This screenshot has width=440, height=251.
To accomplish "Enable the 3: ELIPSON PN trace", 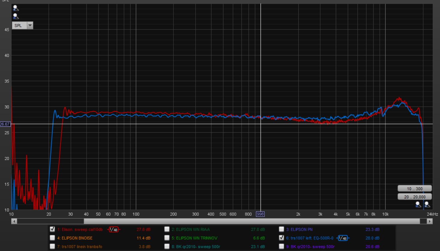I will point(281,229).
